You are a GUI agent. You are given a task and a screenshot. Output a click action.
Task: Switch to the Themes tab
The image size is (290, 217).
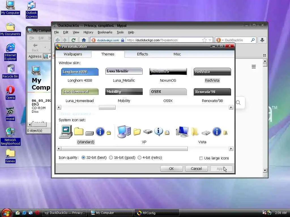pos(108,54)
